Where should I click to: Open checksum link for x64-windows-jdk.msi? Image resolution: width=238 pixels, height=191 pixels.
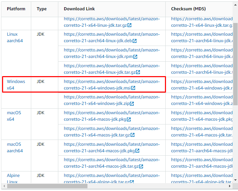click(x=202, y=85)
